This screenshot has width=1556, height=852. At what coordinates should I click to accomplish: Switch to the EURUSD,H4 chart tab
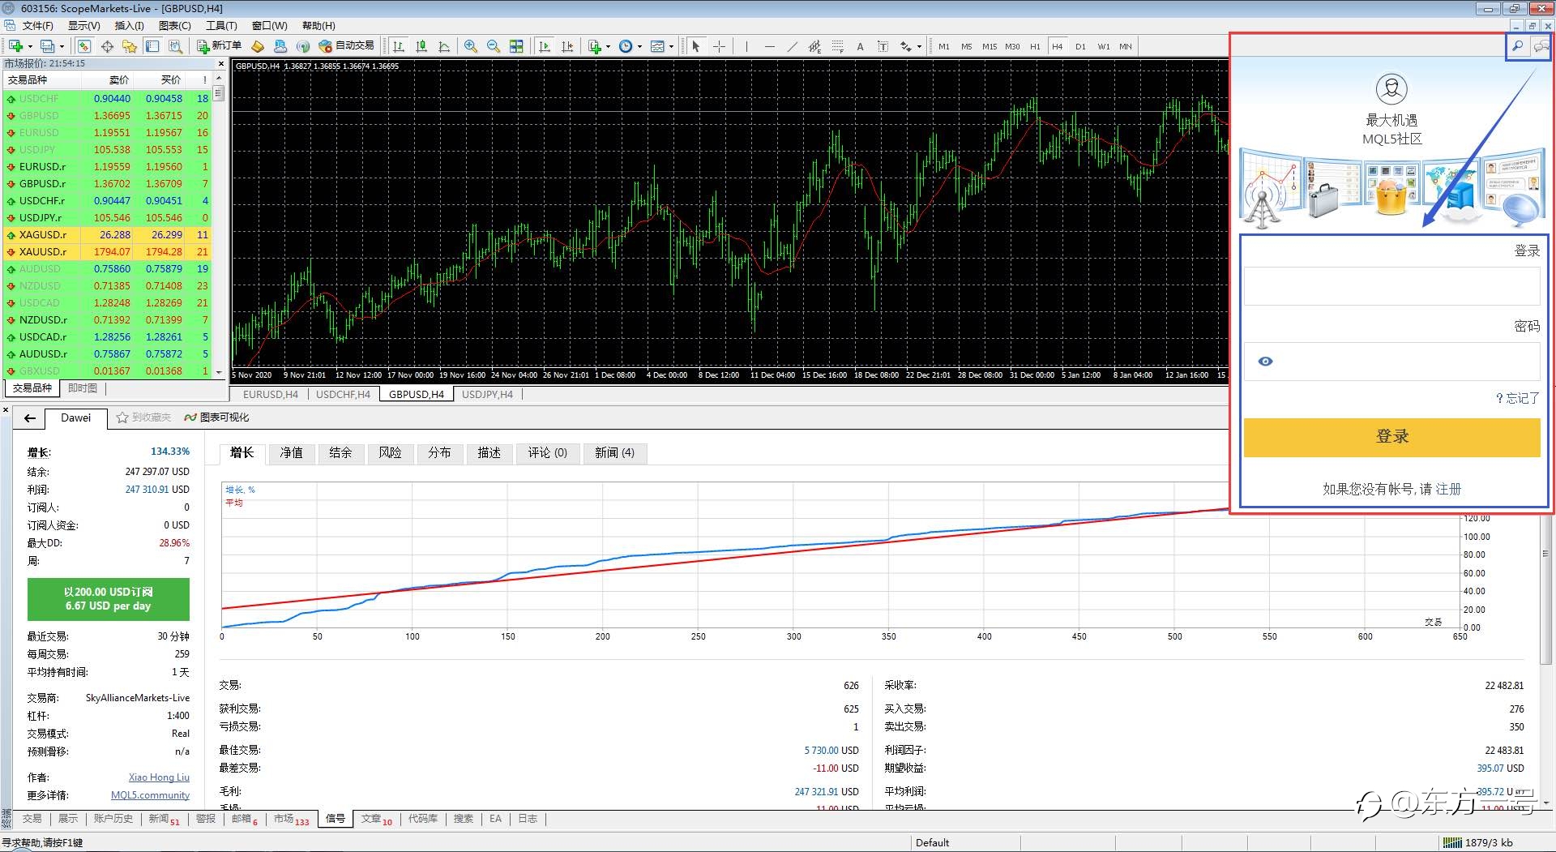click(x=271, y=395)
